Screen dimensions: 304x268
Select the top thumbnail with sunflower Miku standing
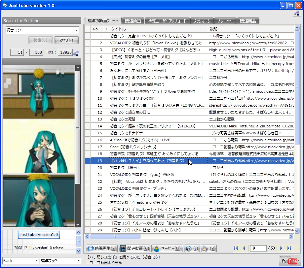(x=39, y=92)
